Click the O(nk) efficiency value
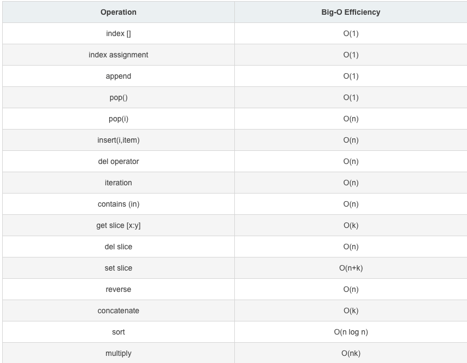This screenshot has height=363, width=467. click(x=351, y=353)
